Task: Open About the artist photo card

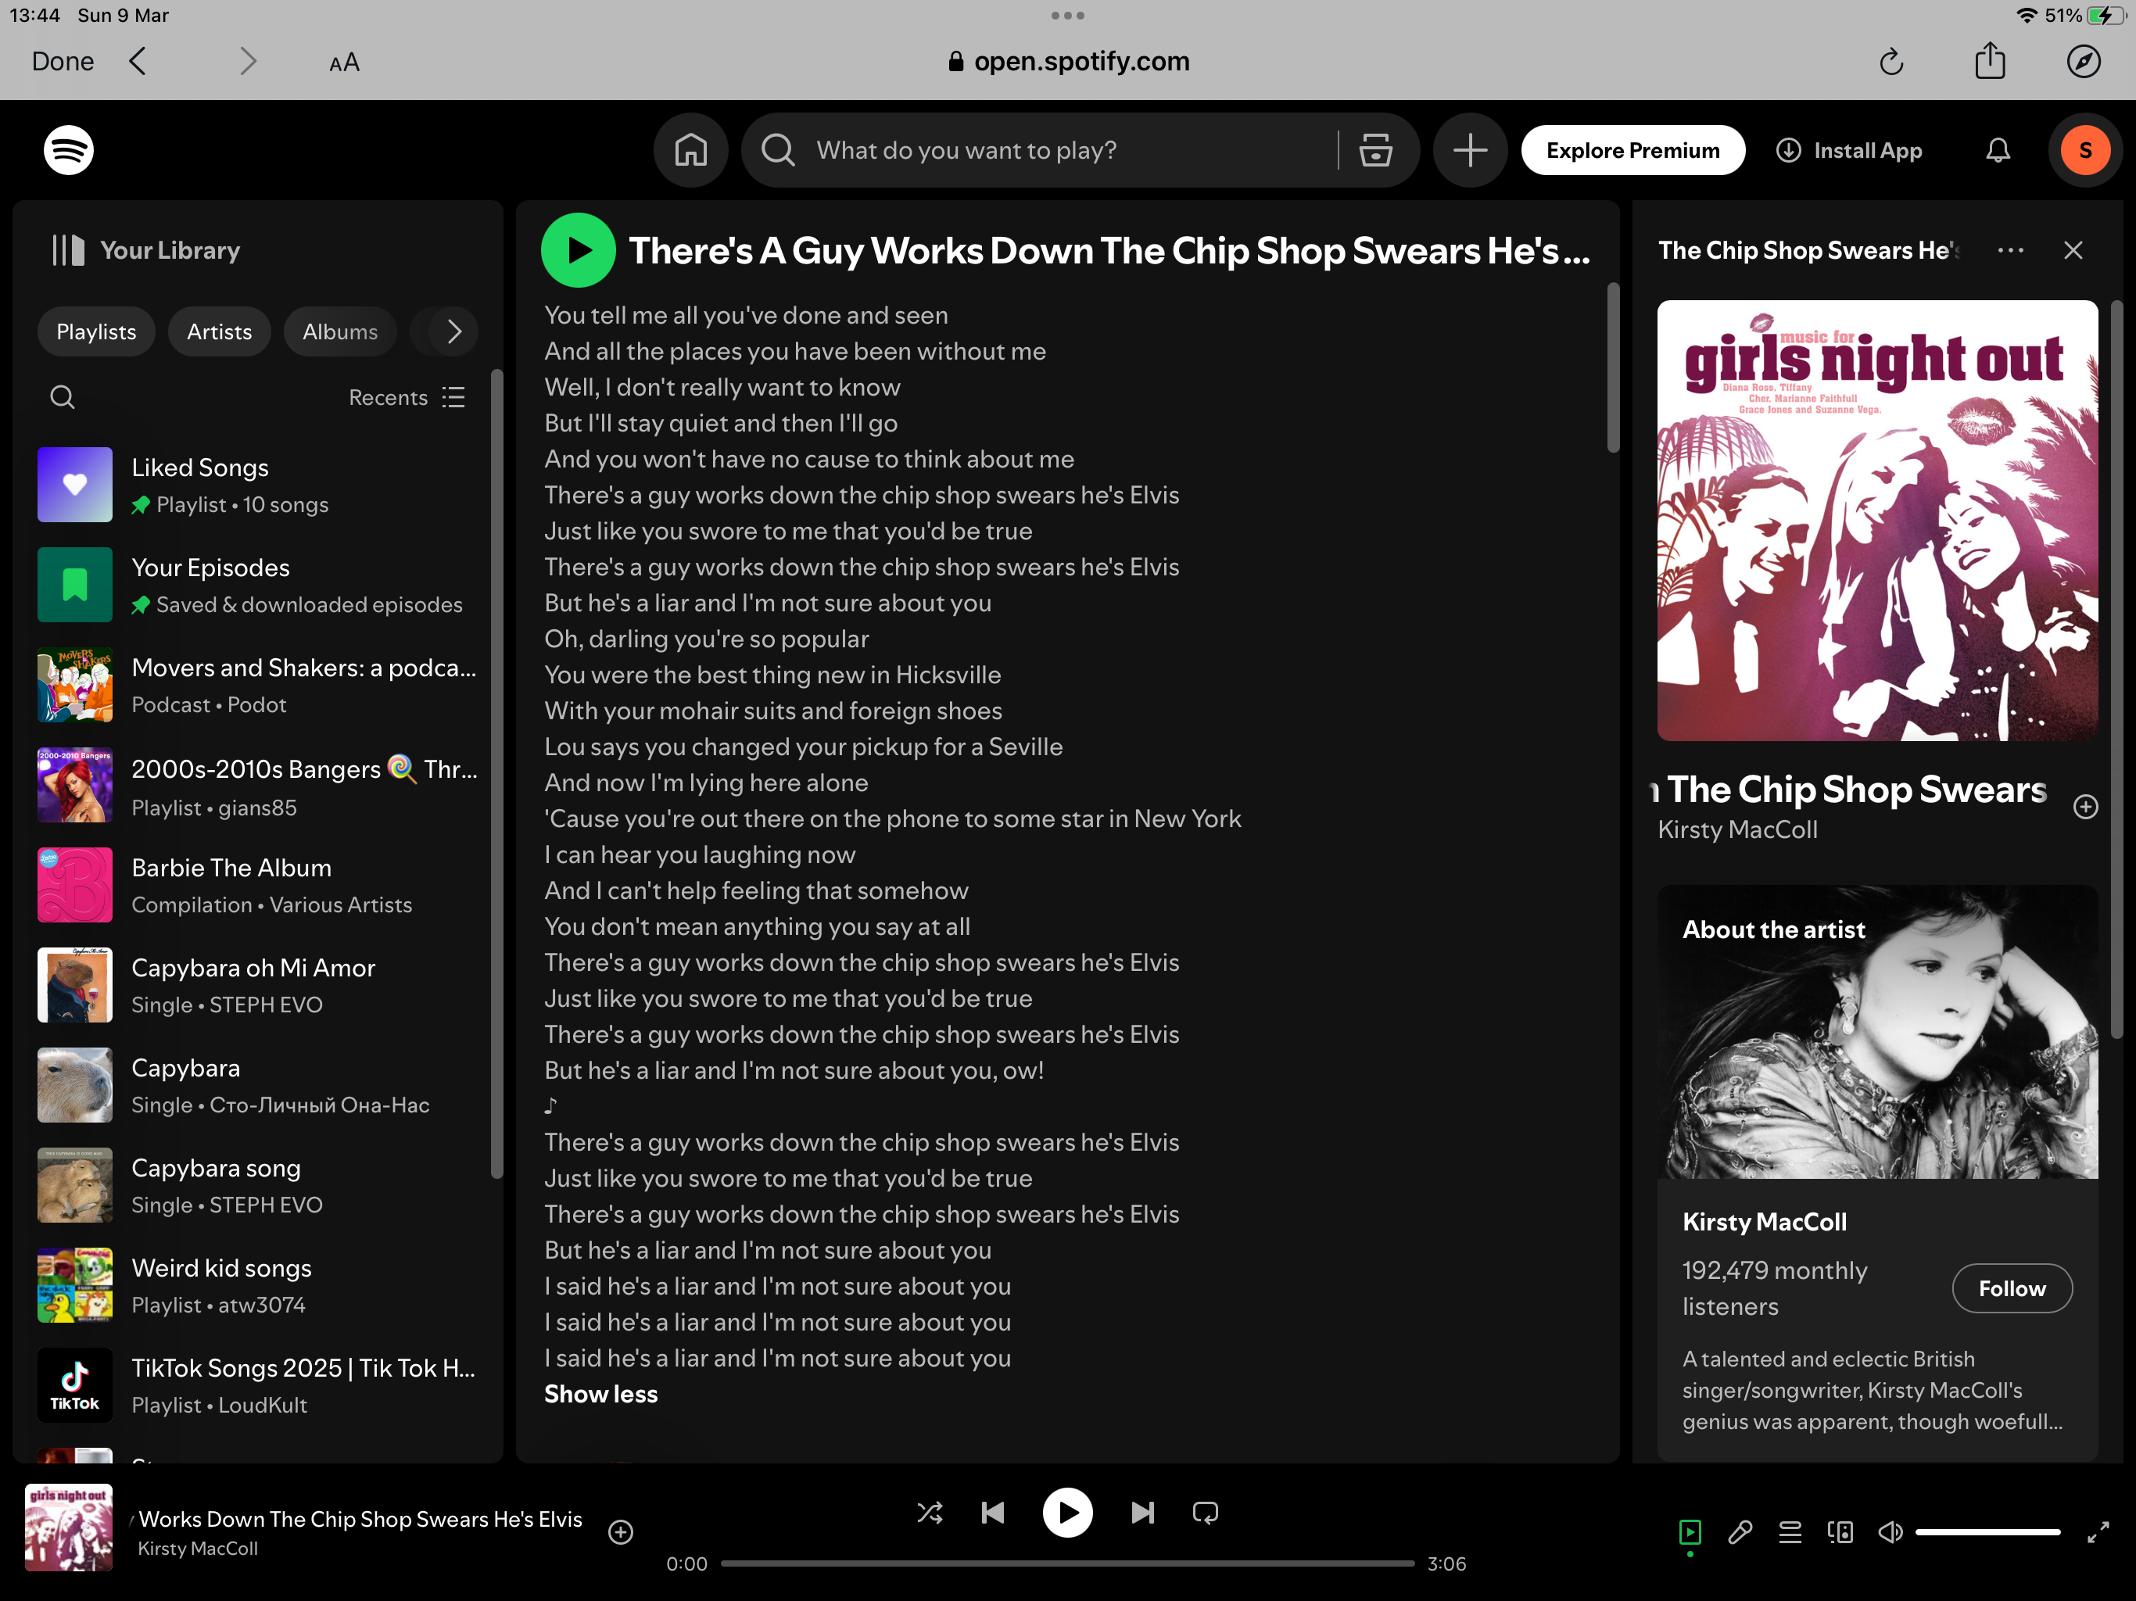Action: click(x=1877, y=1031)
